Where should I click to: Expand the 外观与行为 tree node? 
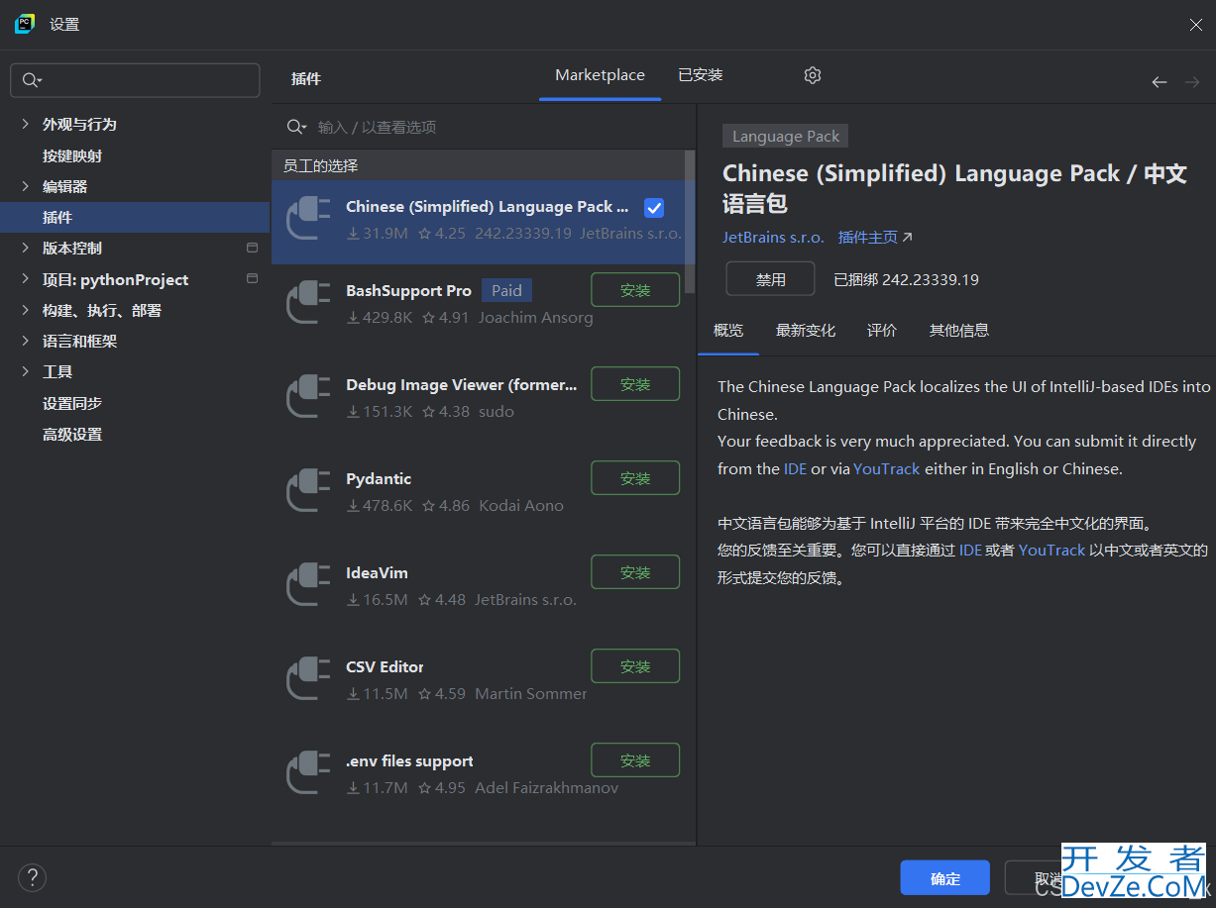pos(25,124)
